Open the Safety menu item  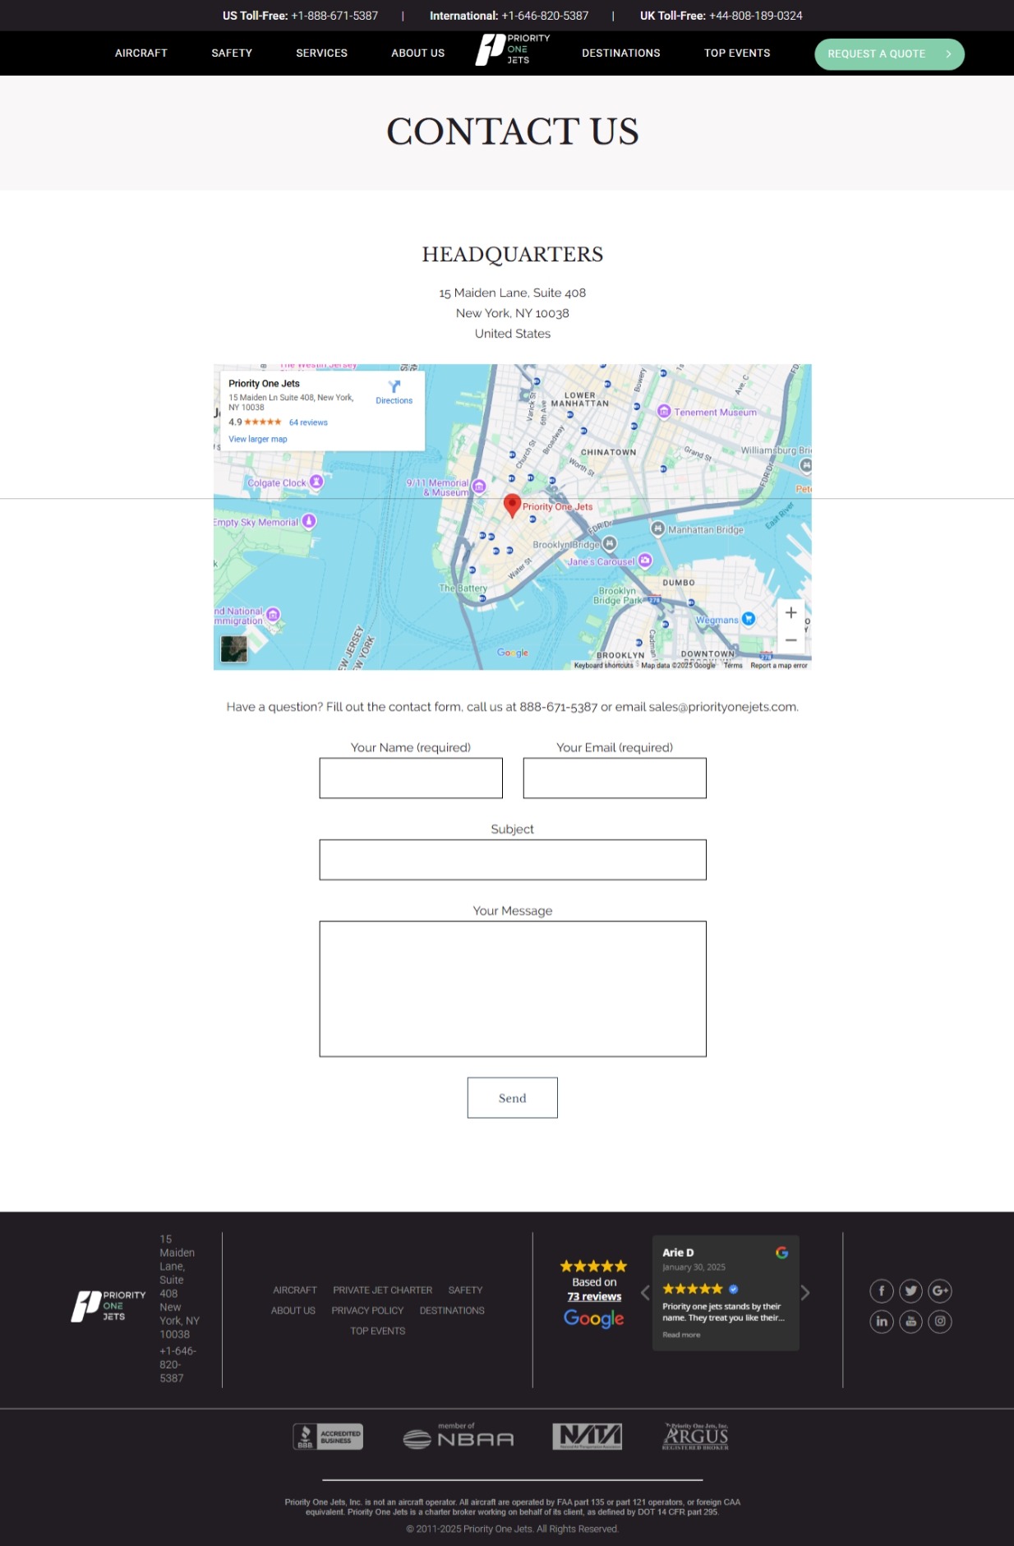pyautogui.click(x=232, y=53)
